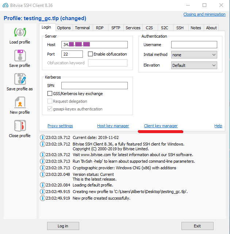230x234 pixels.
Task: Click log text 'Copyright (C) 2000-2019 by Bitvise Limited.'
Action: (111, 149)
